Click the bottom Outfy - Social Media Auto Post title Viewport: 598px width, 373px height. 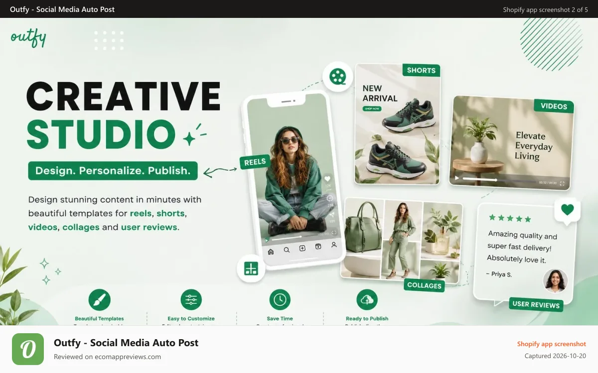(126, 343)
